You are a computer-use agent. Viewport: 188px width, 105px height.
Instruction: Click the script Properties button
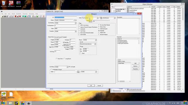(x=135, y=69)
